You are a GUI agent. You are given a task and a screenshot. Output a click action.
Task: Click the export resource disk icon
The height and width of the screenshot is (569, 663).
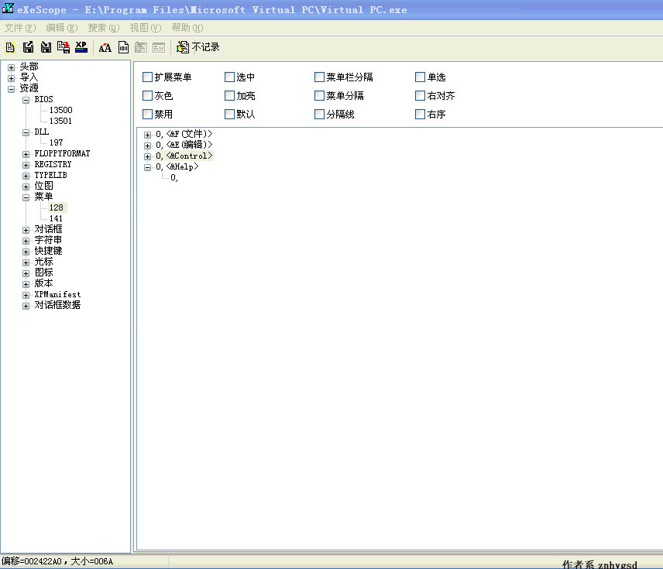point(28,47)
